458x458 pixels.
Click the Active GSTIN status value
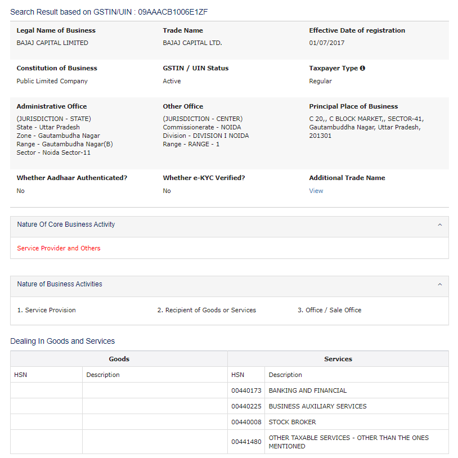pyautogui.click(x=172, y=81)
